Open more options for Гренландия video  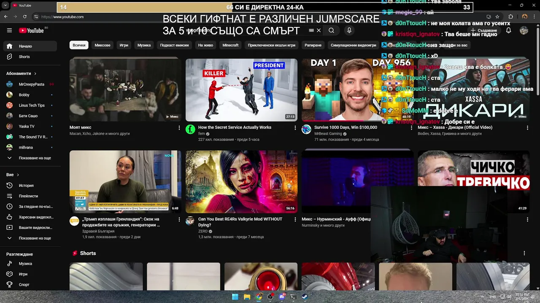tap(179, 220)
